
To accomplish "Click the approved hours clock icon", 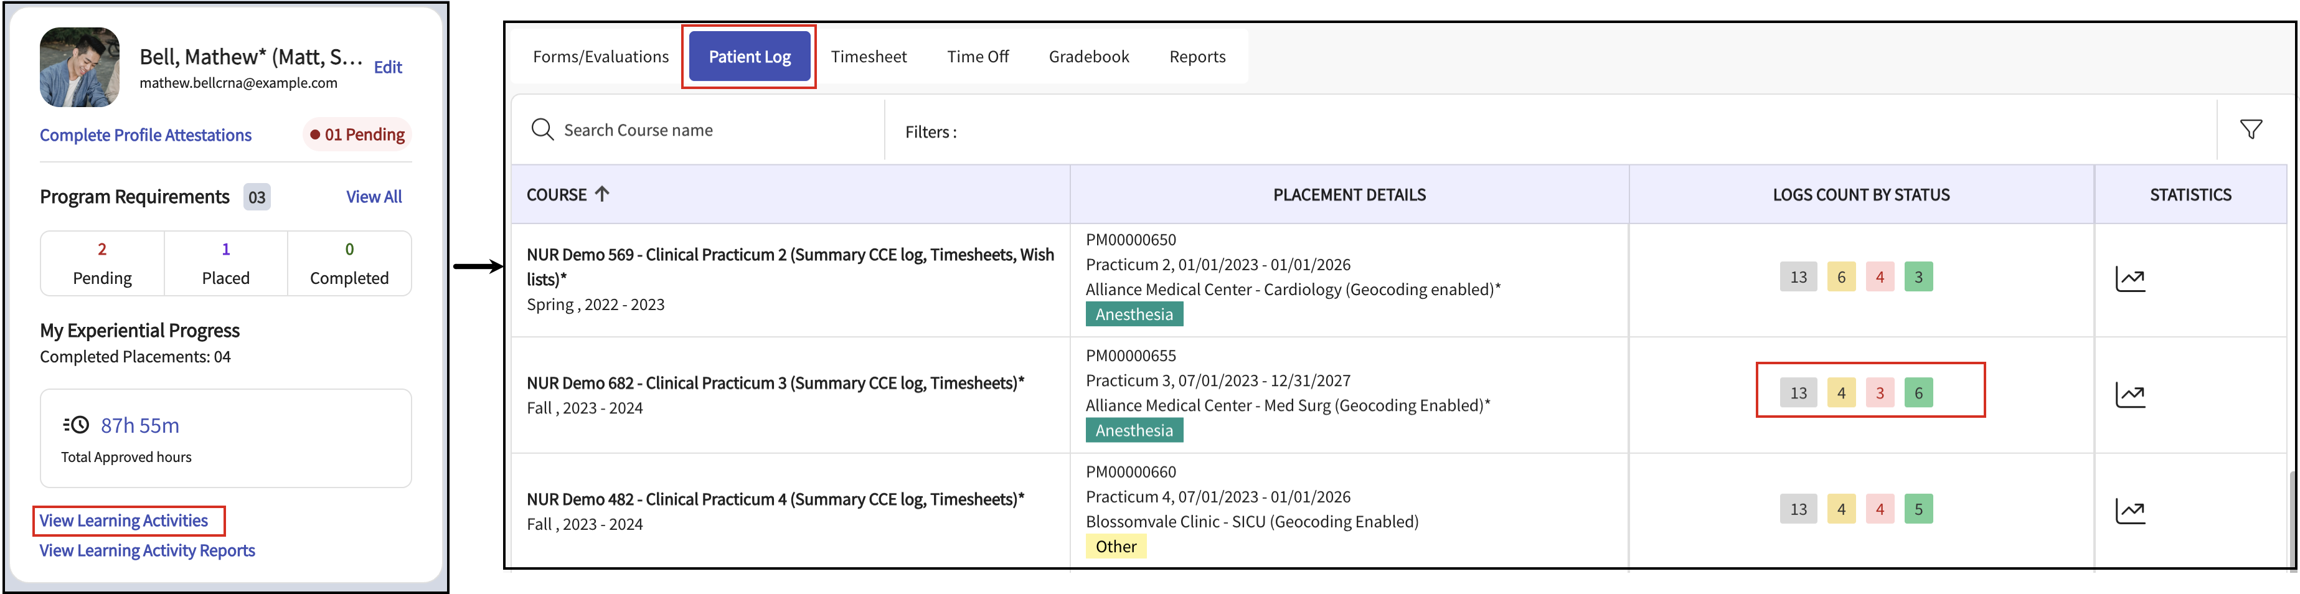I will coord(77,425).
